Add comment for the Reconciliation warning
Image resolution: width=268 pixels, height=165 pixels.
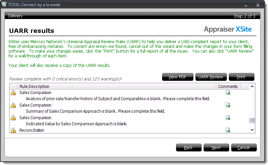(x=228, y=130)
